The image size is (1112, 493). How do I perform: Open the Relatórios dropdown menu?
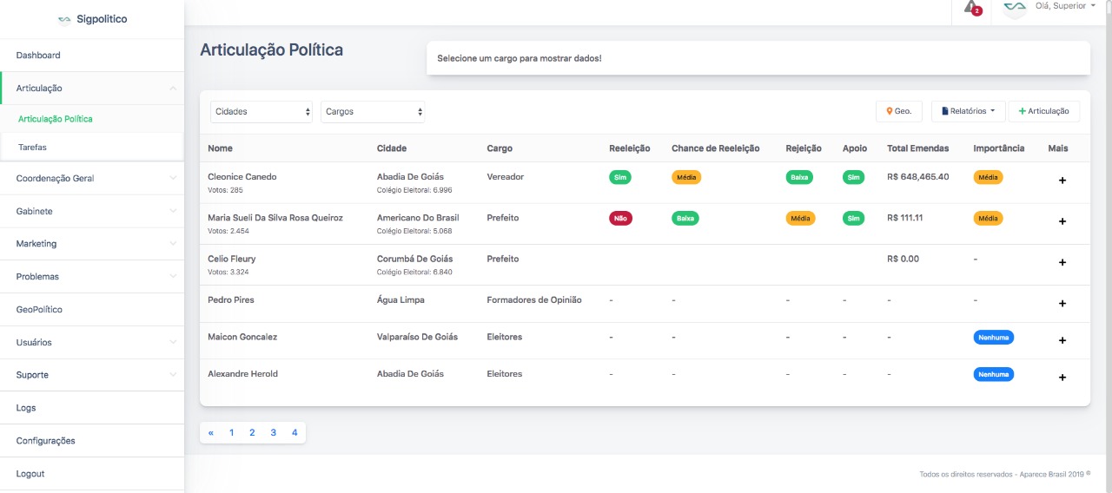coord(969,111)
